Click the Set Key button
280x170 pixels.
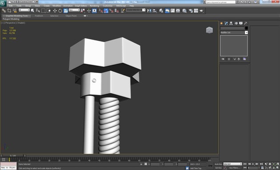218,168
